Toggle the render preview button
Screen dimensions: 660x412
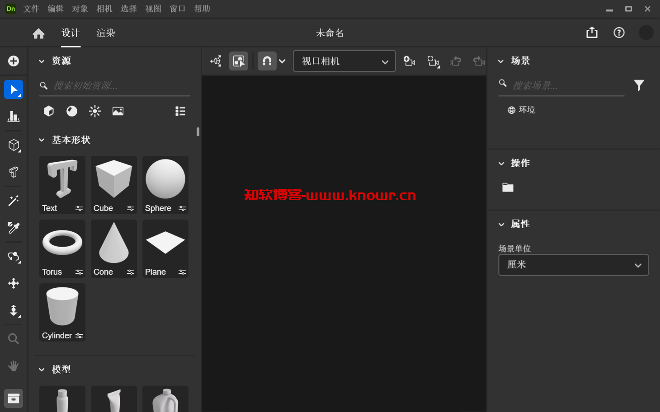pyautogui.click(x=239, y=61)
